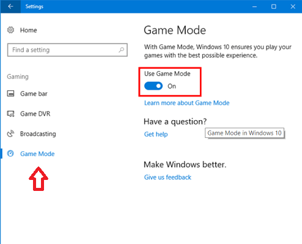Click the Get help link

(x=156, y=134)
